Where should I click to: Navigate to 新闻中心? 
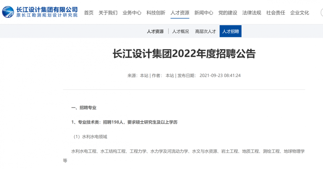click(x=204, y=13)
